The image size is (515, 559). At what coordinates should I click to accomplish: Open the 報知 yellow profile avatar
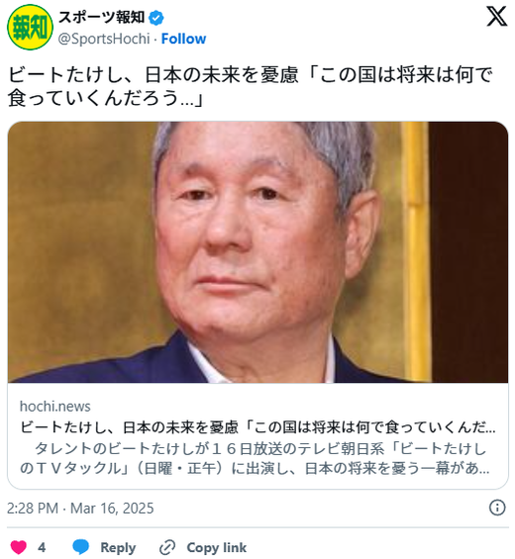click(30, 28)
